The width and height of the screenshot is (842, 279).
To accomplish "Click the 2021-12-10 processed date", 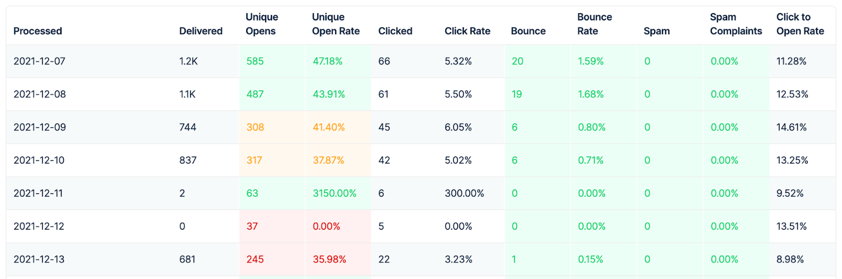I will (x=39, y=160).
